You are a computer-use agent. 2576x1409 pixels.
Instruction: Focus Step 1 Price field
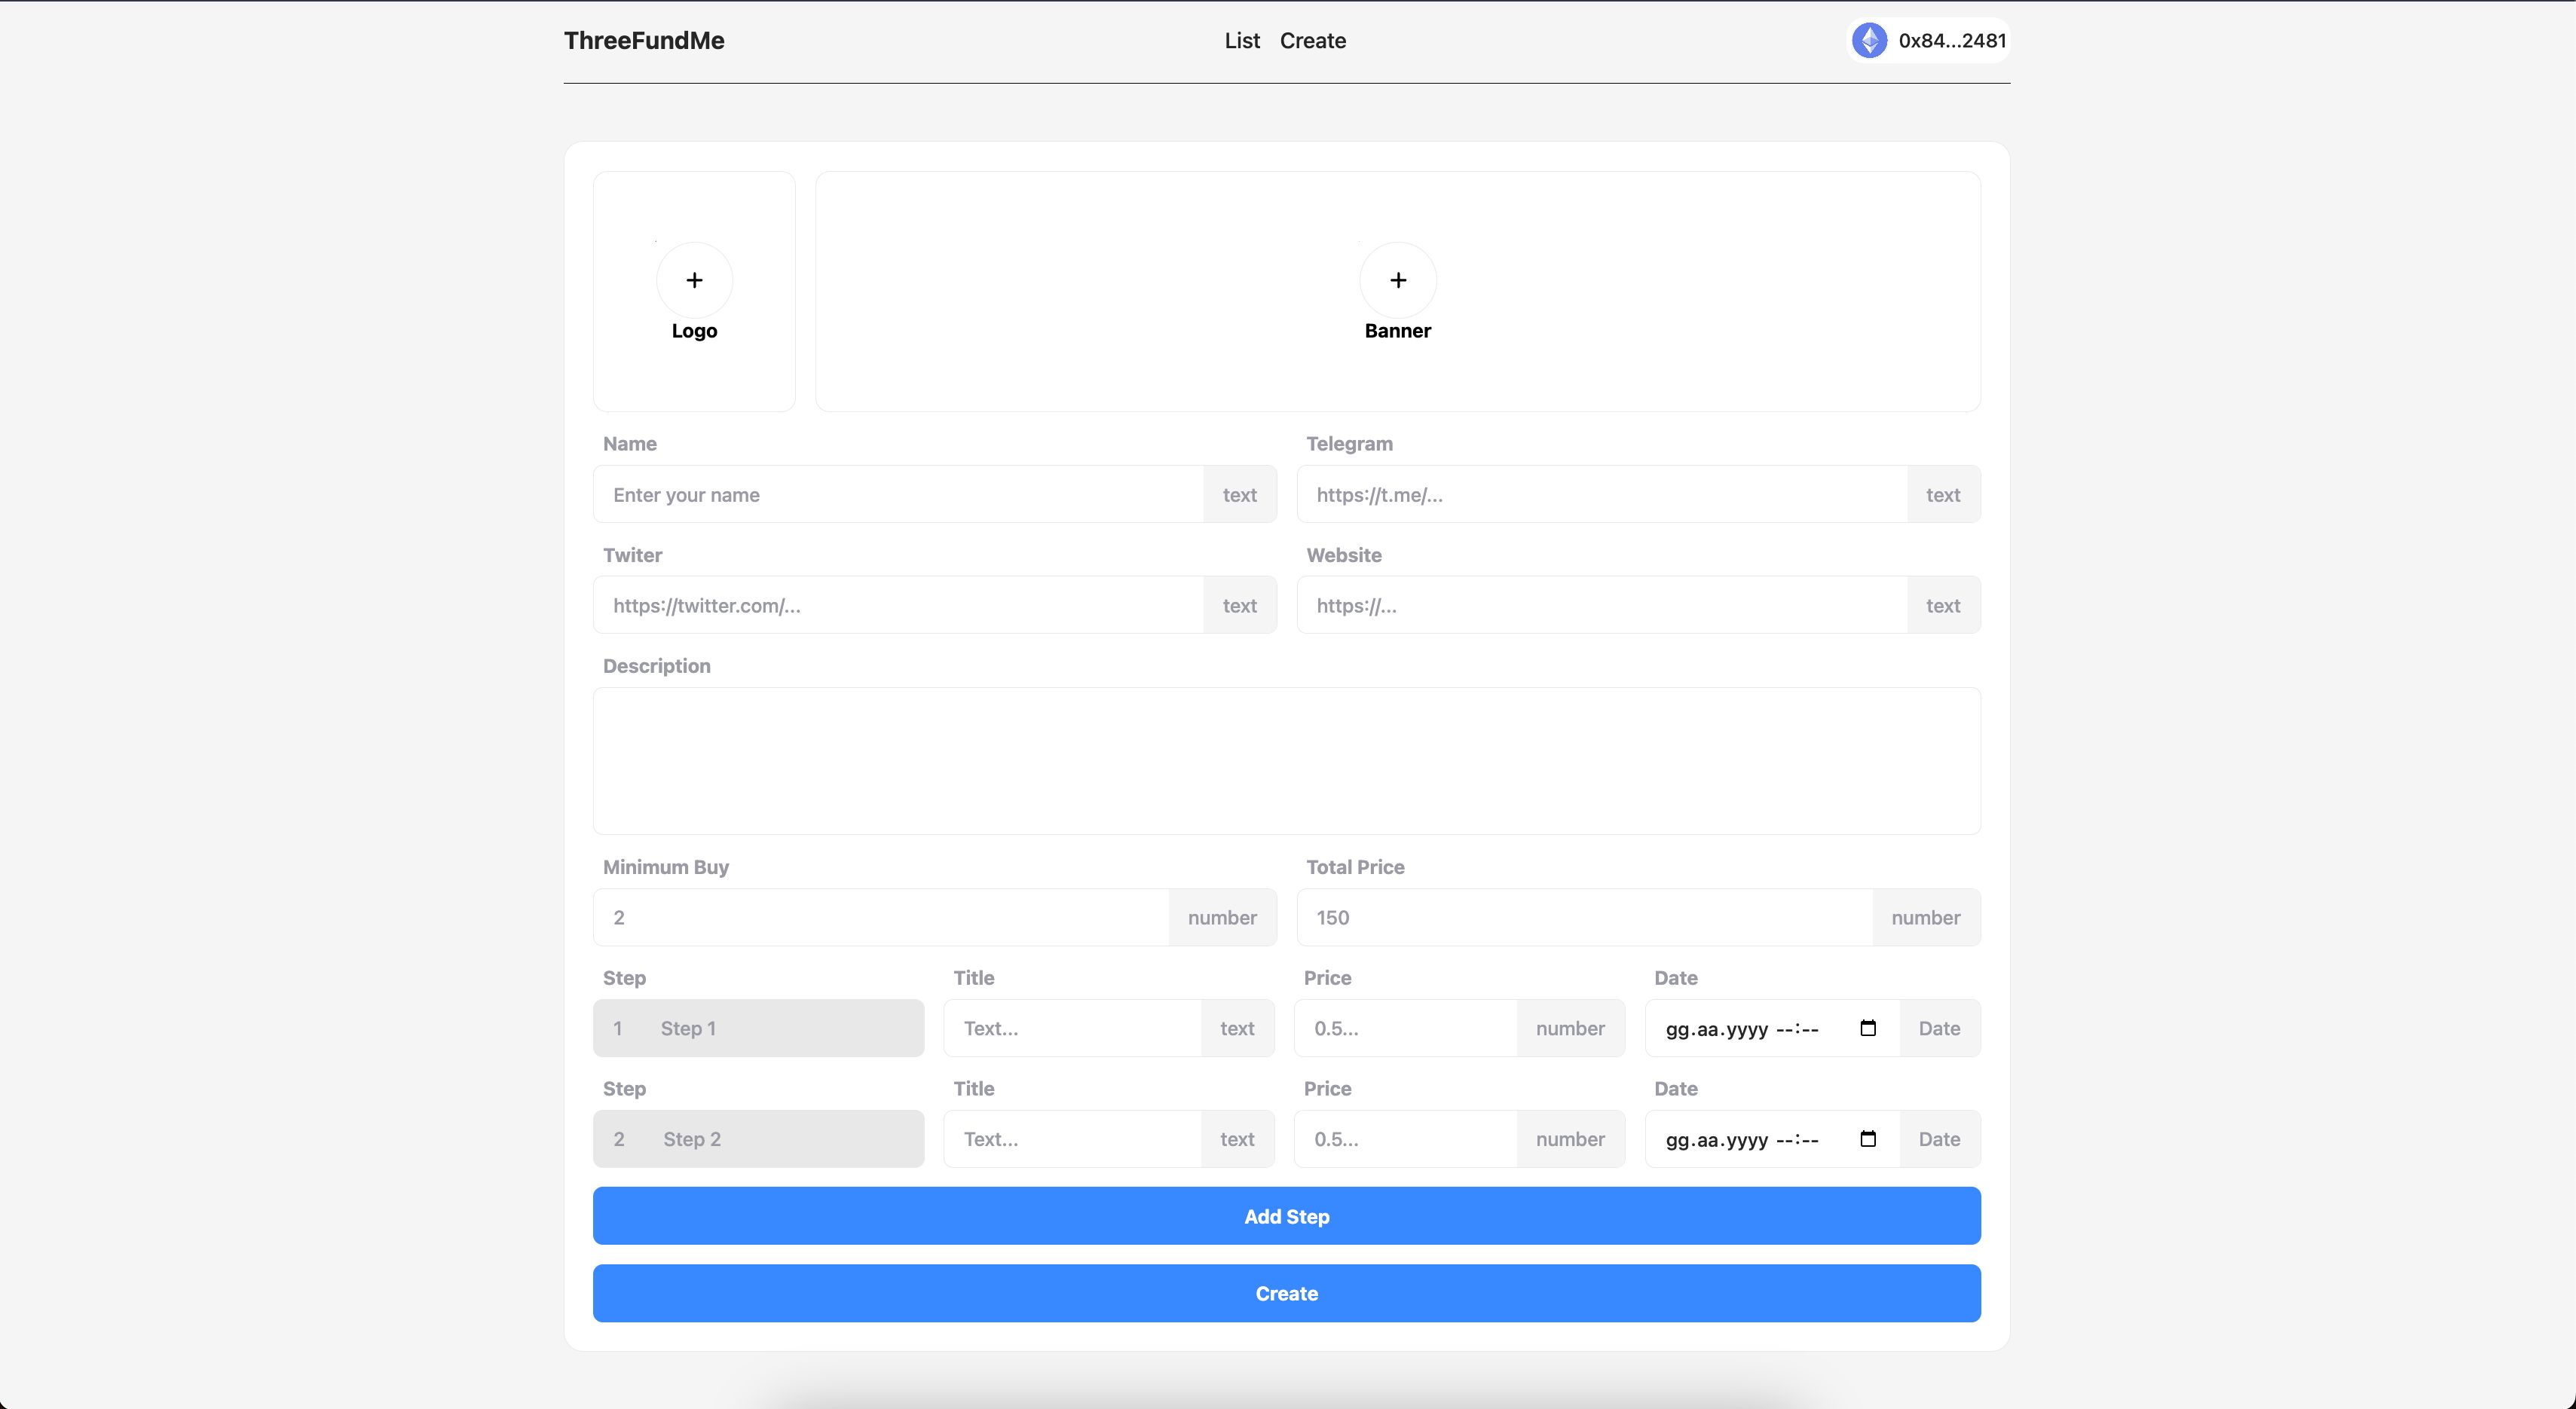tap(1405, 1028)
